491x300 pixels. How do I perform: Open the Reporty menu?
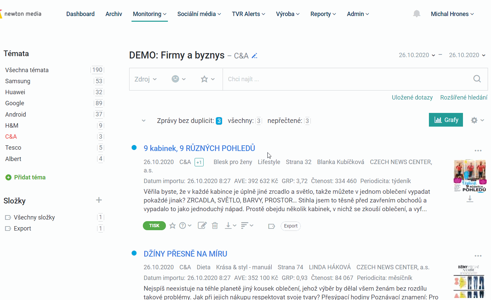coord(323,14)
